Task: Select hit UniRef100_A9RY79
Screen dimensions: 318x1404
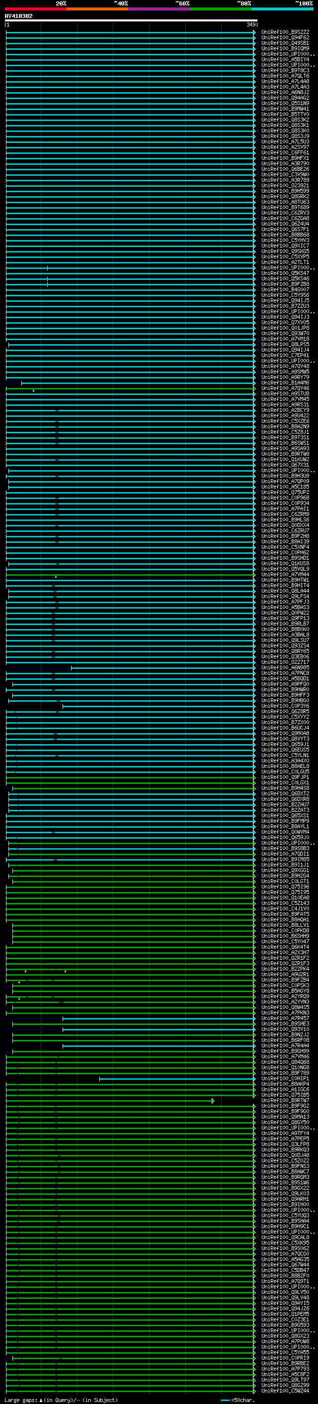Action: coord(285,377)
